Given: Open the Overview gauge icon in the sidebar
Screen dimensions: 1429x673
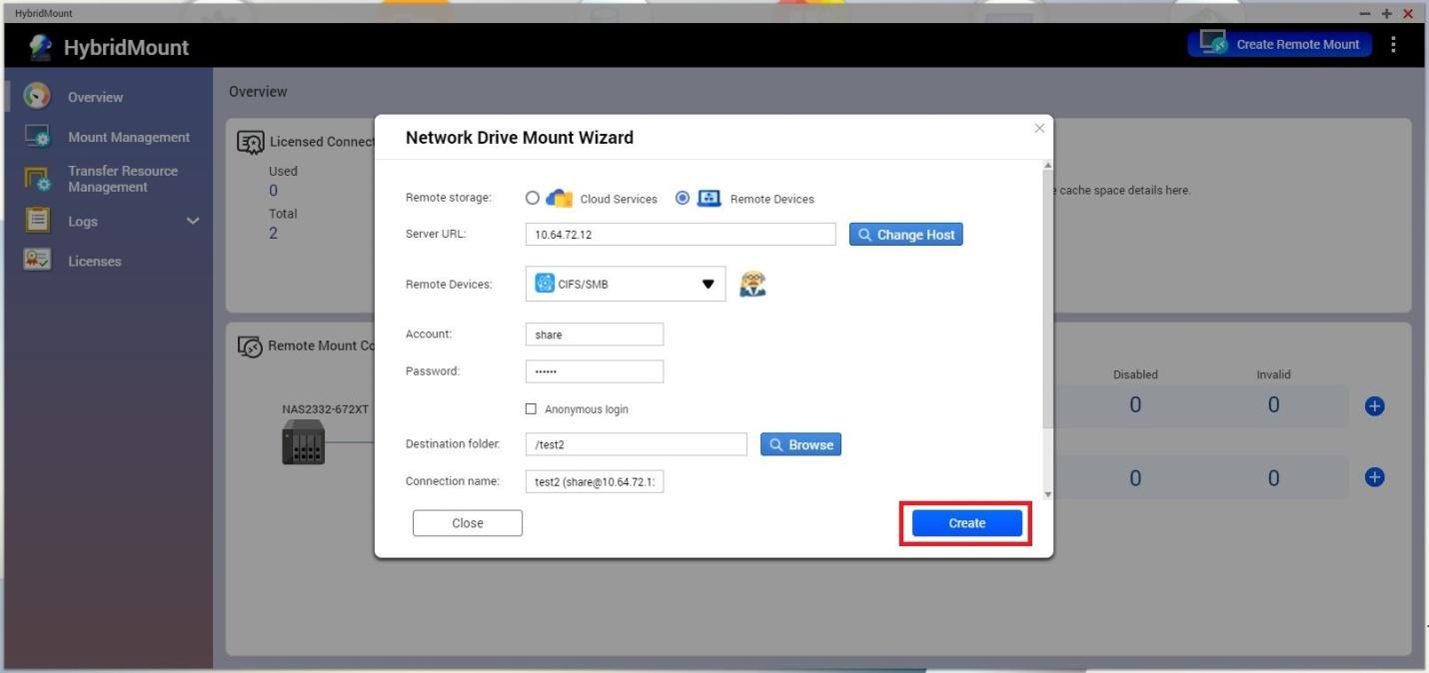Looking at the screenshot, I should (x=37, y=96).
